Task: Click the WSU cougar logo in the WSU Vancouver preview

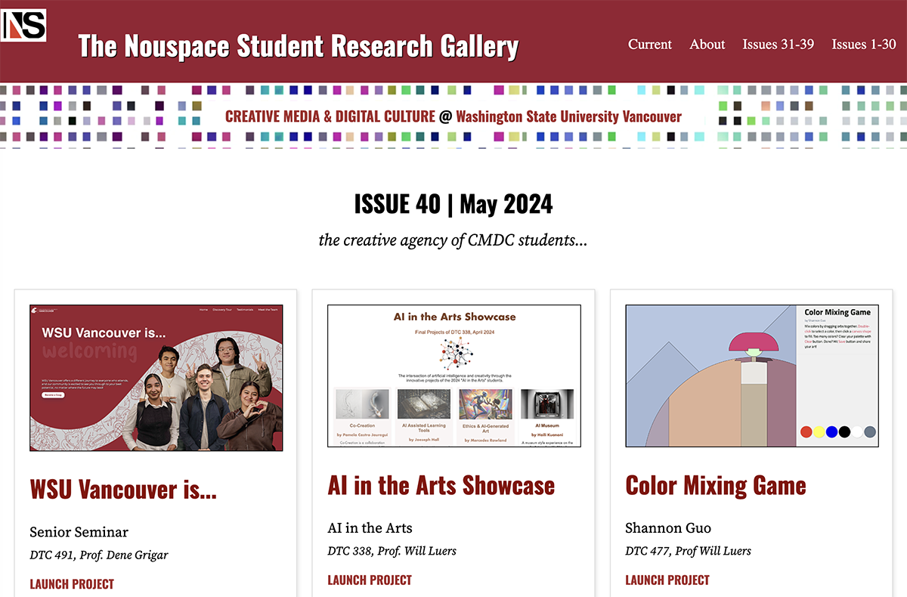Action: click(36, 310)
